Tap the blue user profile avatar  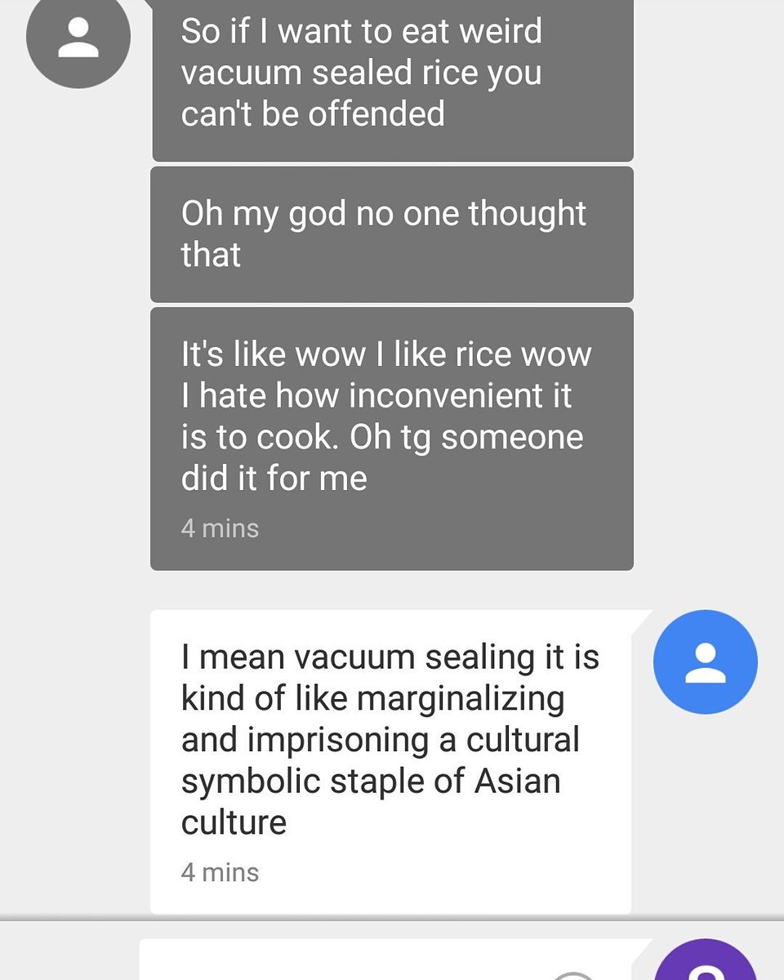coord(706,662)
